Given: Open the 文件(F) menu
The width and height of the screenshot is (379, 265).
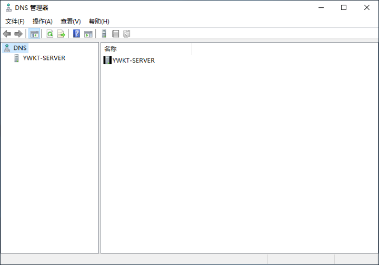Looking at the screenshot, I should pyautogui.click(x=15, y=22).
